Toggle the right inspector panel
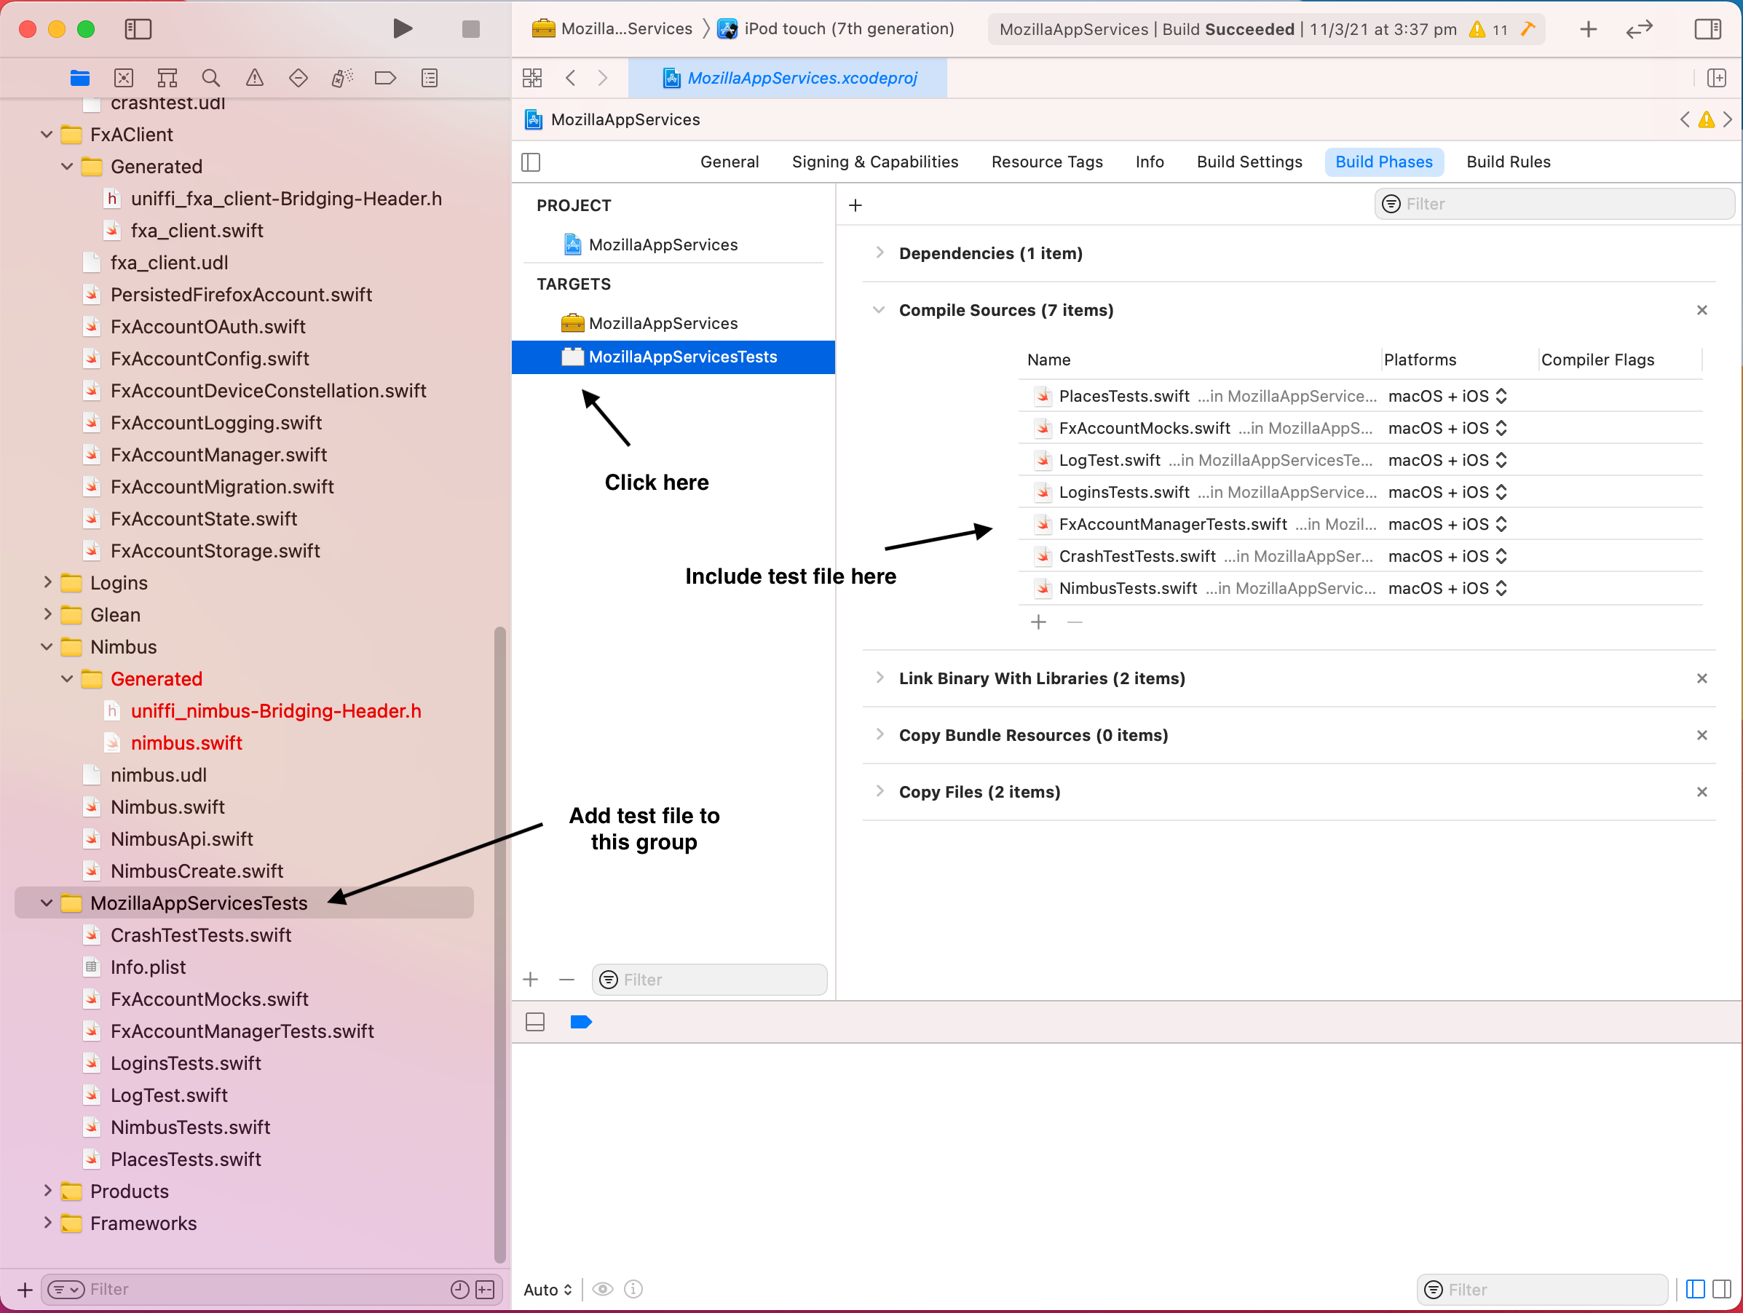The height and width of the screenshot is (1313, 1743). (x=1707, y=29)
